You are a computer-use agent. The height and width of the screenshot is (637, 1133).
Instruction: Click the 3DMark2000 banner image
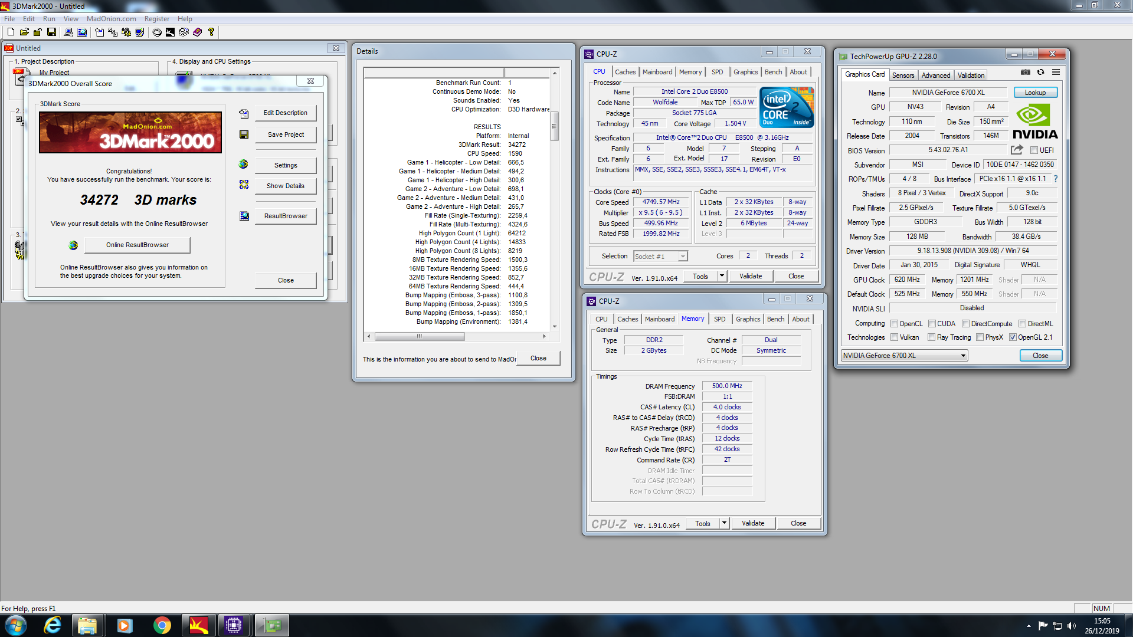130,133
